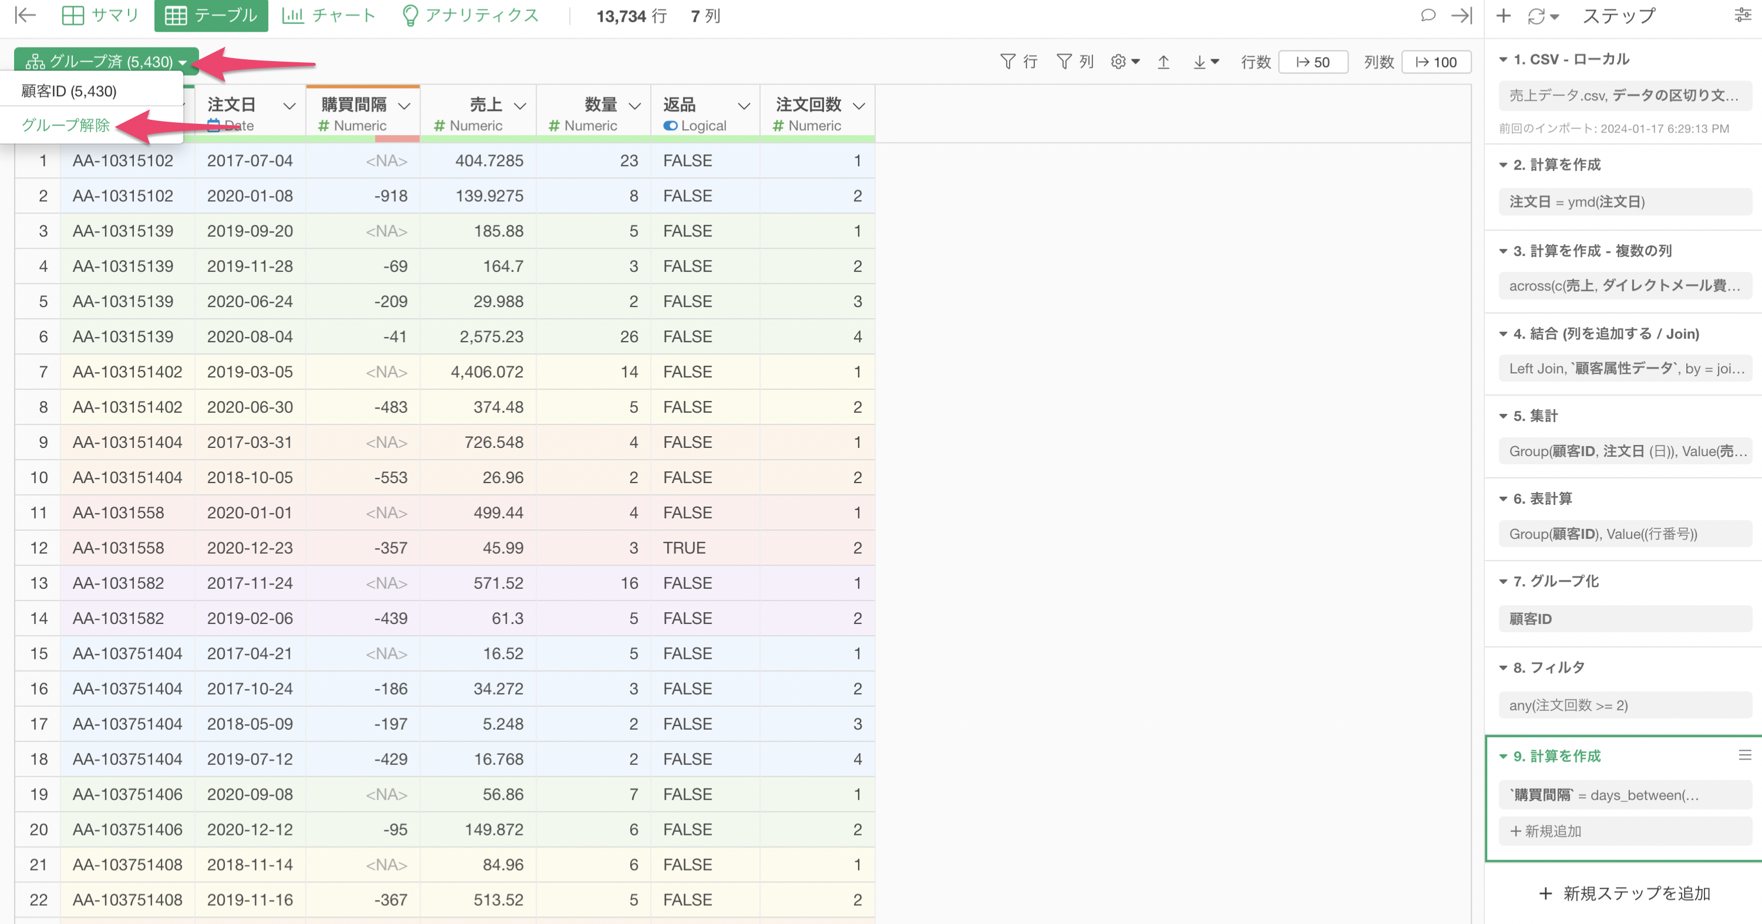Select the 購買間隔 = days_between token
Image resolution: width=1762 pixels, height=924 pixels.
[x=1625, y=795]
